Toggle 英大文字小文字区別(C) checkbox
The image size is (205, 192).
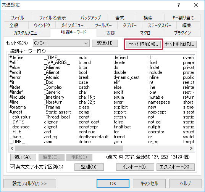tap(12, 167)
